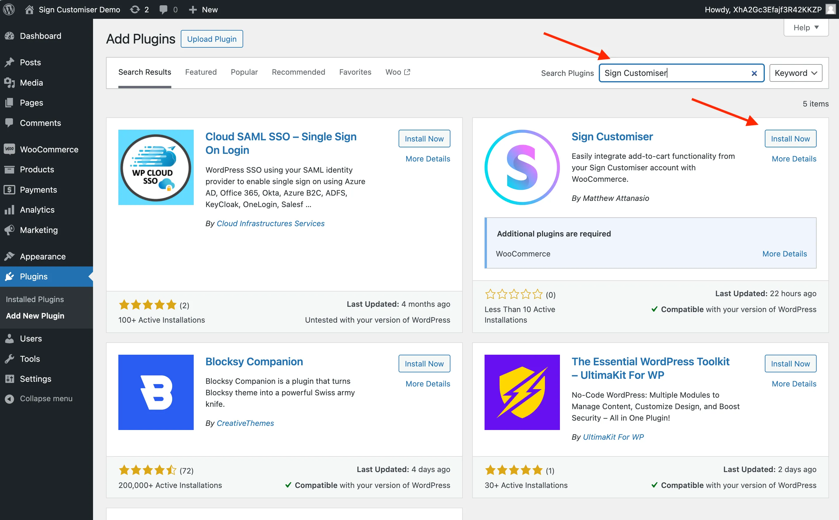
Task: Click the user avatar at top right
Action: click(x=831, y=9)
